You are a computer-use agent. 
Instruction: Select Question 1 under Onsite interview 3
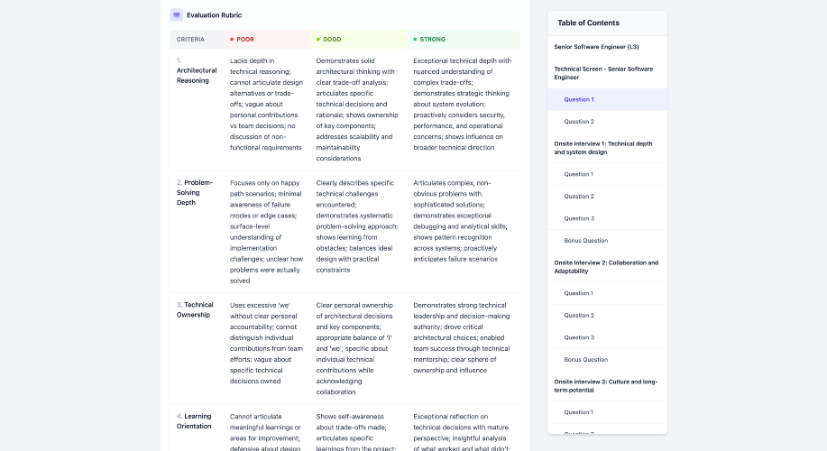tap(579, 412)
